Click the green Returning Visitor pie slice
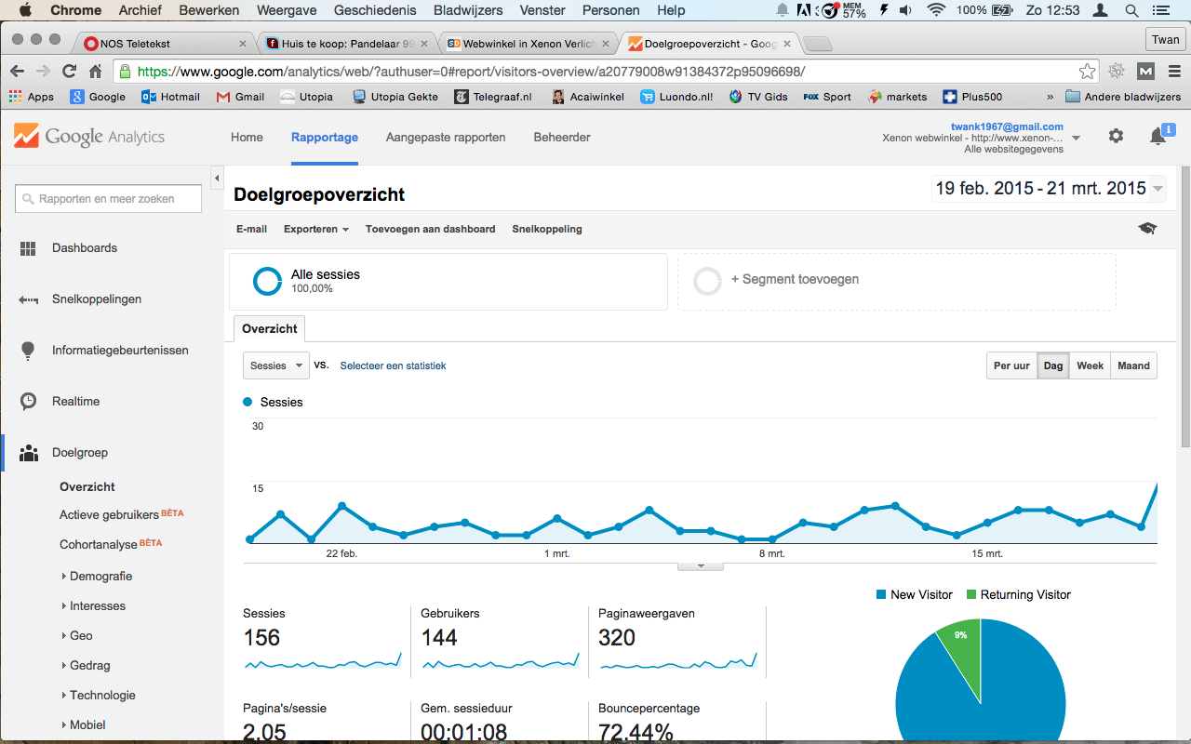 coord(961,655)
